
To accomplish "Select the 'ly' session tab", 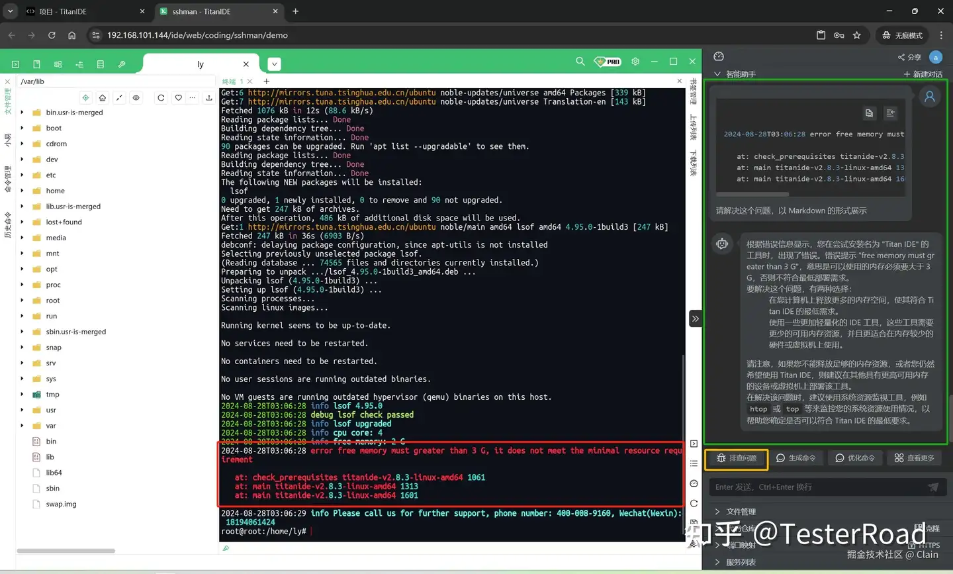I will (x=200, y=64).
